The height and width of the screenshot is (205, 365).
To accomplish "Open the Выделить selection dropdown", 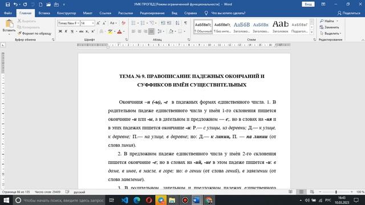I will click(330, 34).
